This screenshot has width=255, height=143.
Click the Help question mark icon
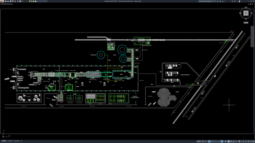[x=239, y=1]
